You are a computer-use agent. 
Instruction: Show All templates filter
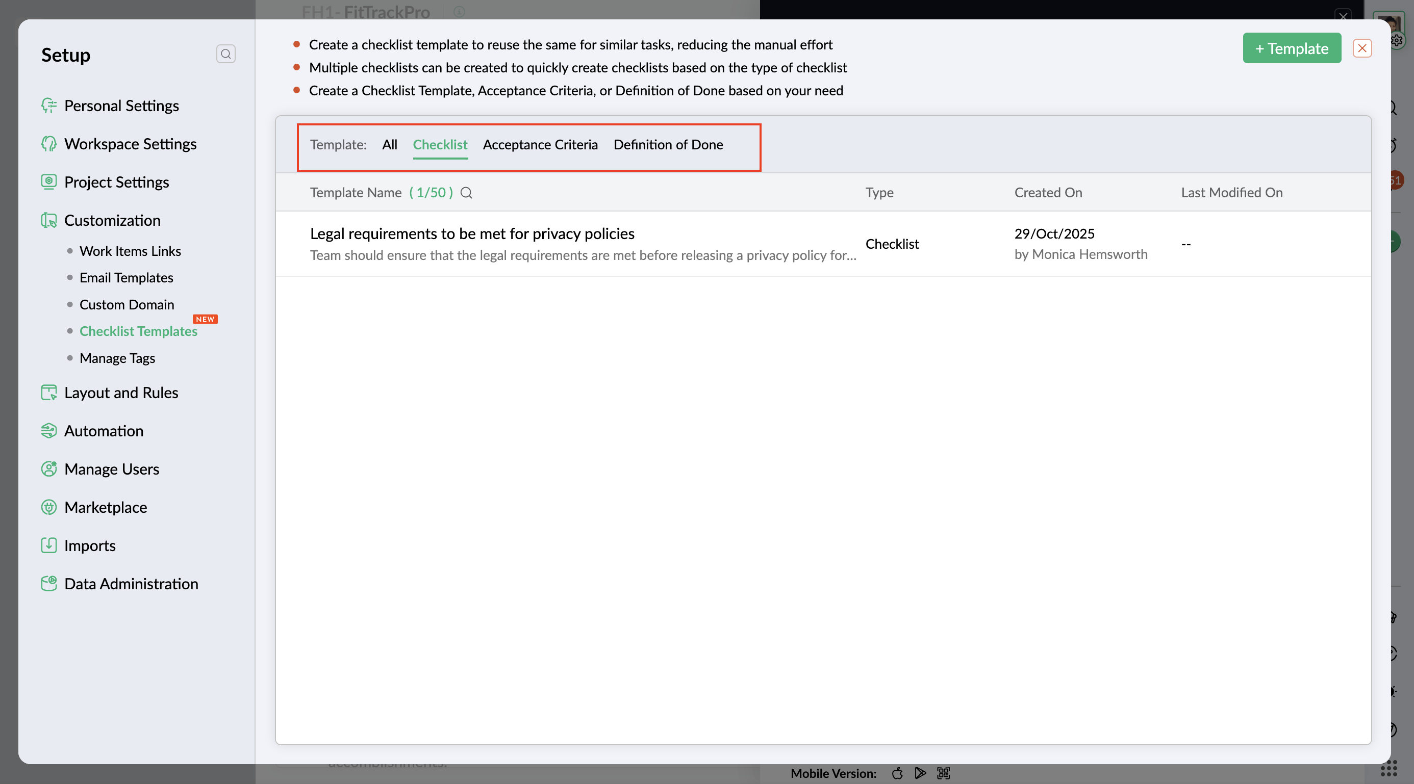click(389, 144)
